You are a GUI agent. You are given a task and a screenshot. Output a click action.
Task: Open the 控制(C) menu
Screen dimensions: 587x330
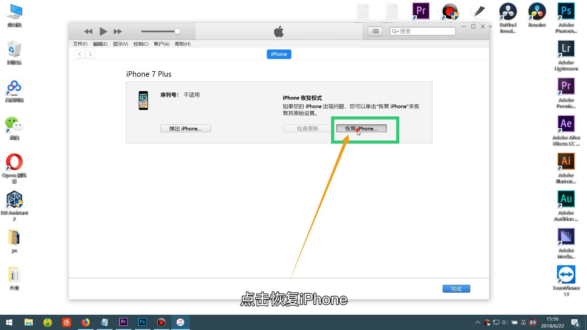[141, 44]
